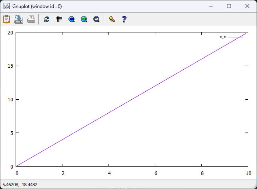The width and height of the screenshot is (257, 189).
Task: Toggle the grid display on plot
Action: 59,19
